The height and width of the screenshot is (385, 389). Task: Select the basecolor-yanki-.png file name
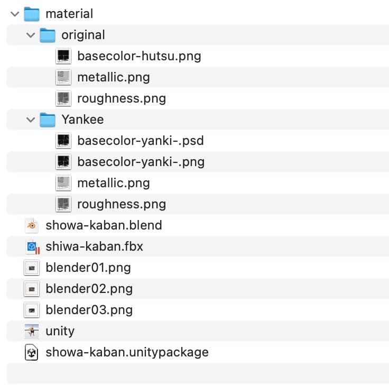coord(141,162)
